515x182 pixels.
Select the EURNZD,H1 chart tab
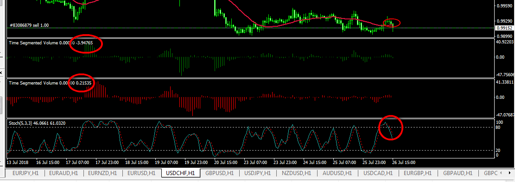coord(102,173)
